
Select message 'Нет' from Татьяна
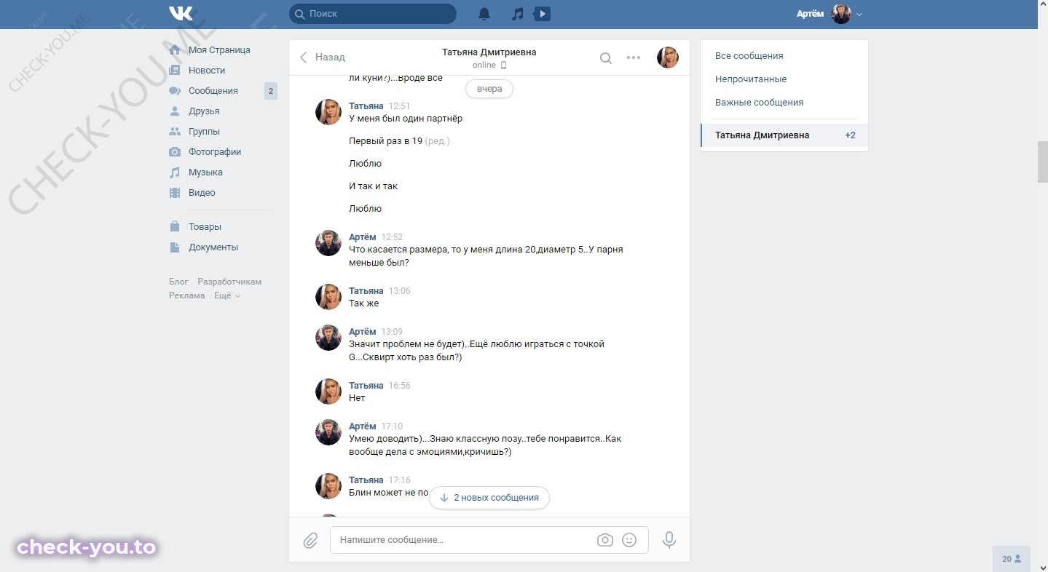[x=357, y=398]
